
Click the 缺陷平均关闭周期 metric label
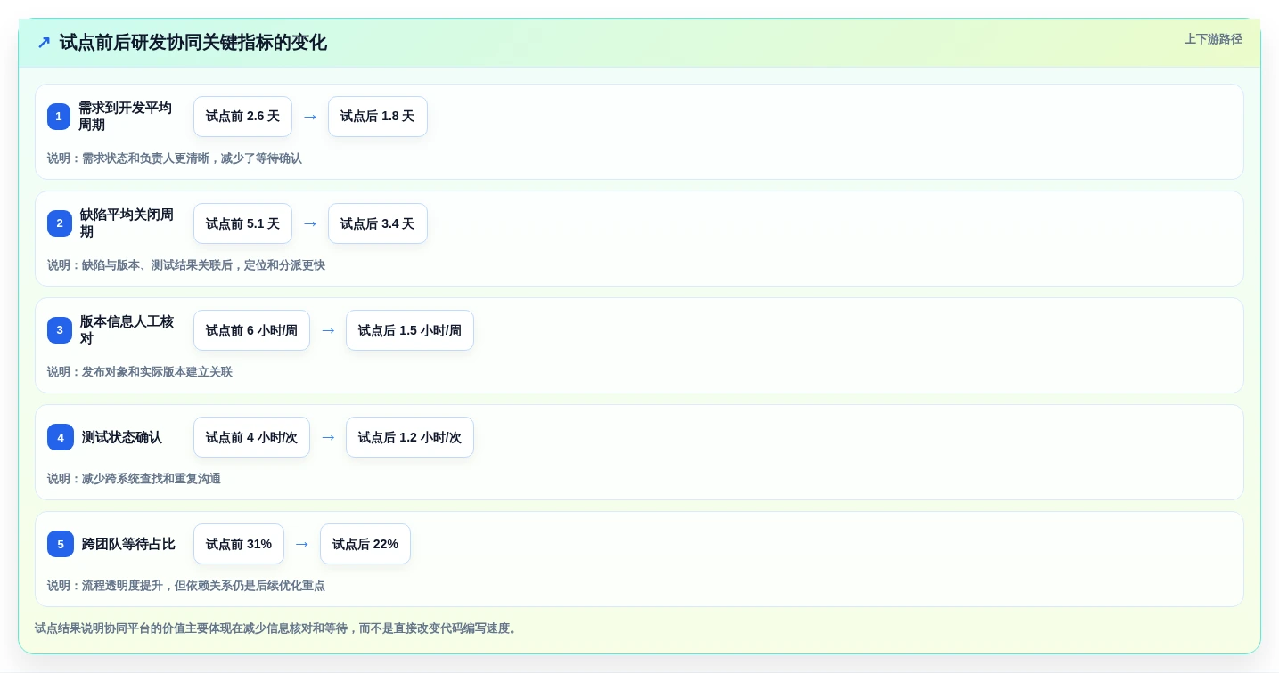(127, 223)
